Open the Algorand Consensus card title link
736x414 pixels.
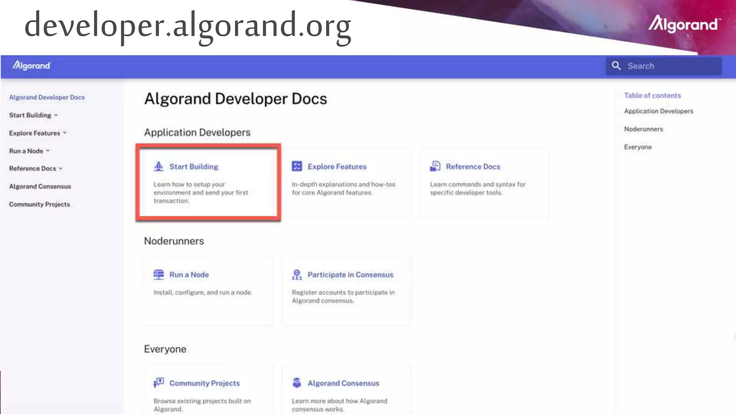(343, 383)
